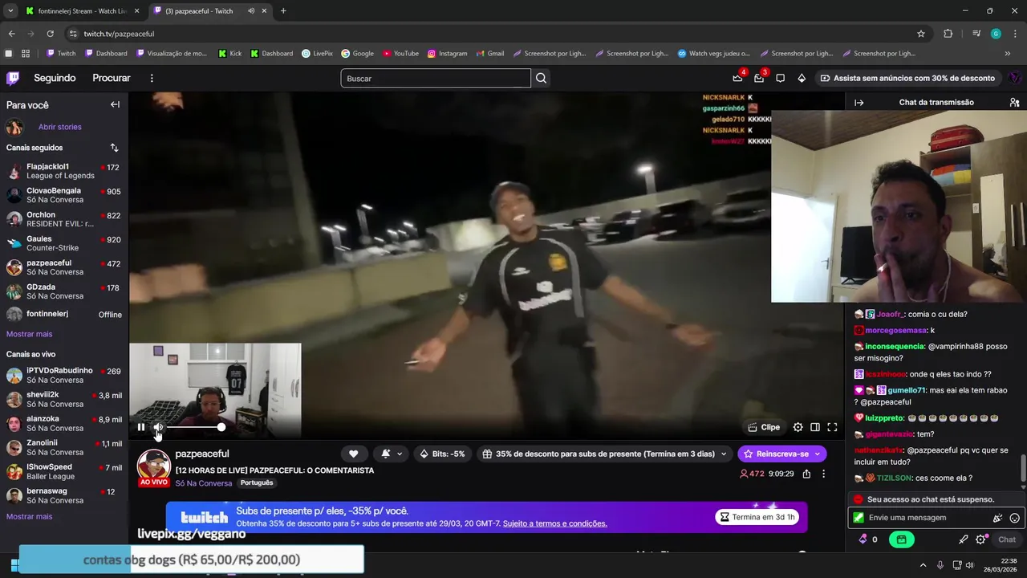
Task: Open terms and conditions link in banner
Action: pos(555,523)
